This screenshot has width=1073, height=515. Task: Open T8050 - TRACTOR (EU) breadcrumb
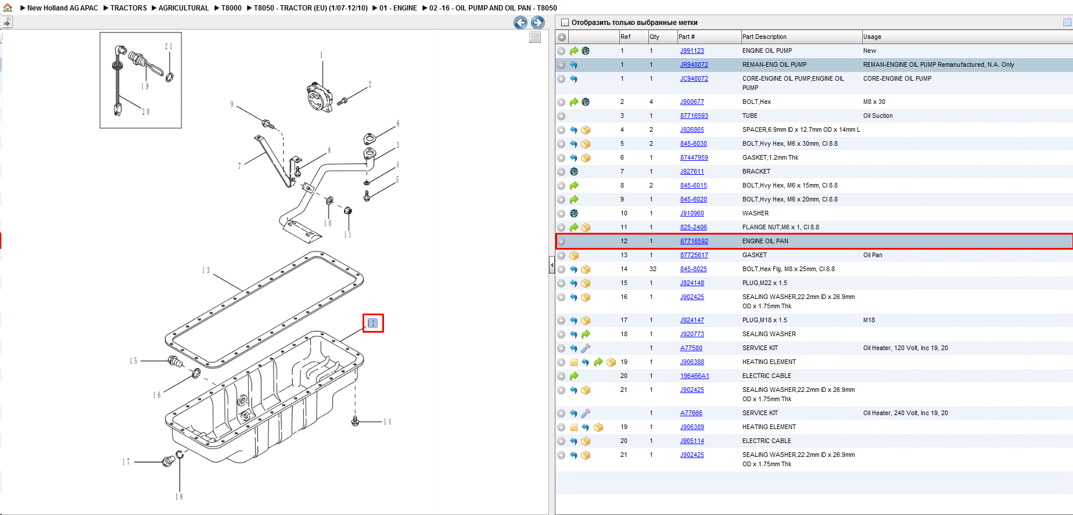tap(311, 8)
